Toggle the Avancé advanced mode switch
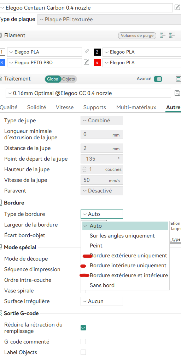Viewport: 181px width, 357px height. [158, 79]
